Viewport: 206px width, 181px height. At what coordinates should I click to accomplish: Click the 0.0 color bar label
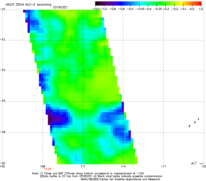point(192,9)
